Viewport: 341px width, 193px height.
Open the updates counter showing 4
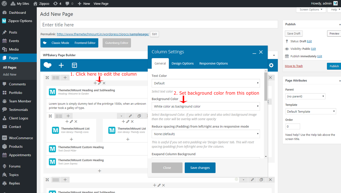tap(57, 4)
